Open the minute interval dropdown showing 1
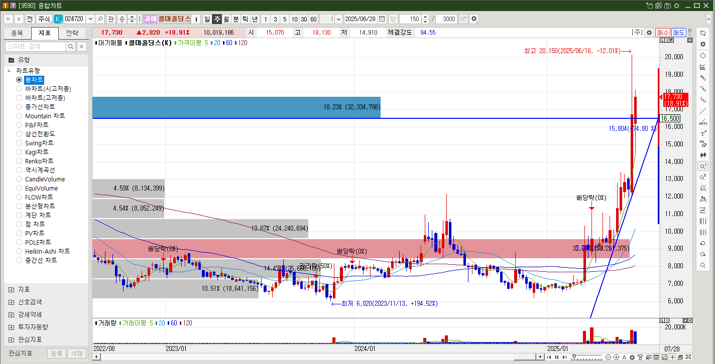This screenshot has height=364, width=715. click(338, 19)
